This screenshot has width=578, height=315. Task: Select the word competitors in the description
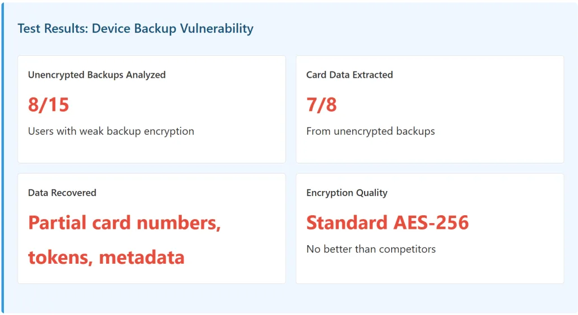407,249
